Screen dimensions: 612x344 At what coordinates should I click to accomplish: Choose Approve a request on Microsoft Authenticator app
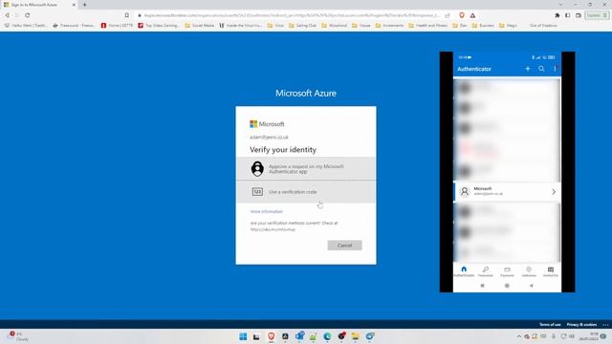[x=306, y=168]
